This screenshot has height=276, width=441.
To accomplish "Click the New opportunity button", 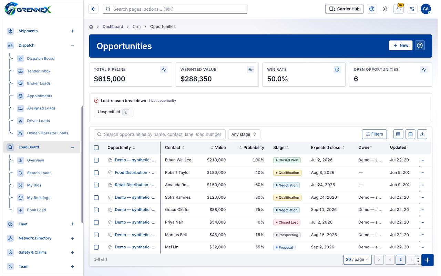I will (401, 46).
